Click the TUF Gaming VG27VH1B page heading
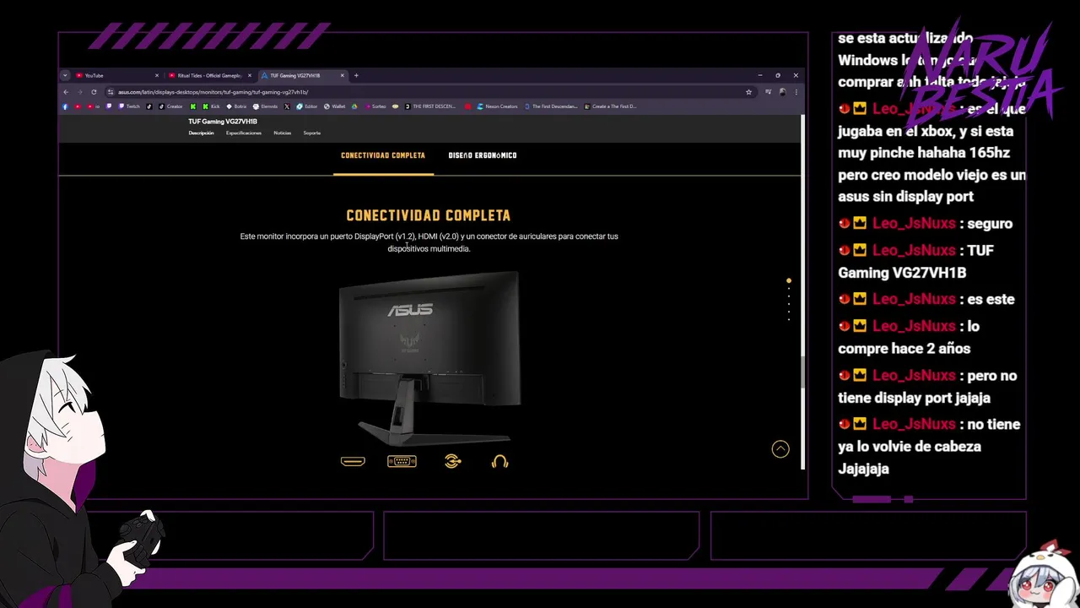This screenshot has width=1080, height=608. pyautogui.click(x=223, y=122)
